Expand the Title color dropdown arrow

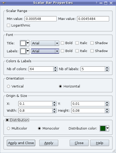click(28, 43)
